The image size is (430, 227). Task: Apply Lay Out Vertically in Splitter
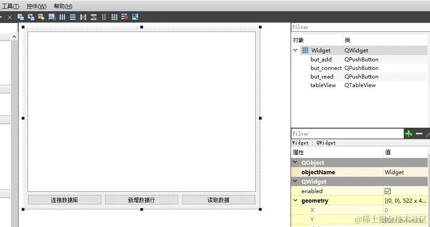pyautogui.click(x=94, y=17)
